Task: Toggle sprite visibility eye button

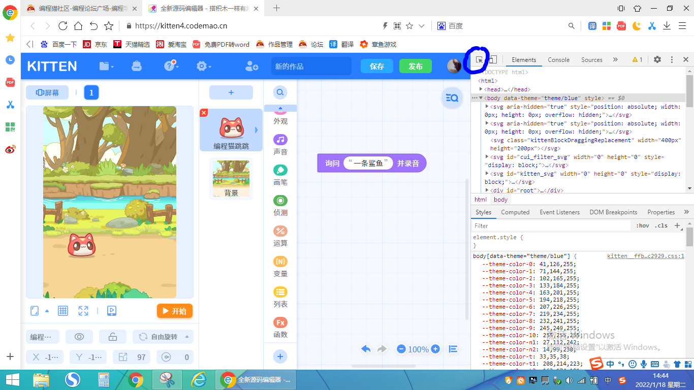Action: point(79,337)
